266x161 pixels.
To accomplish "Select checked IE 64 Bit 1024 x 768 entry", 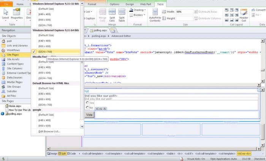I will [x=56, y=52].
